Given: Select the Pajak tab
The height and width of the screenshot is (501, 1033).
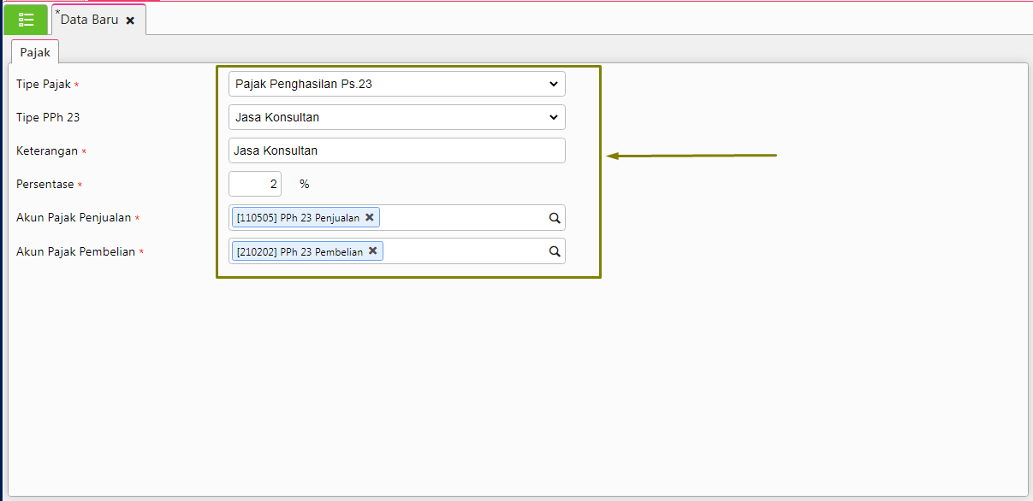Looking at the screenshot, I should click(35, 53).
